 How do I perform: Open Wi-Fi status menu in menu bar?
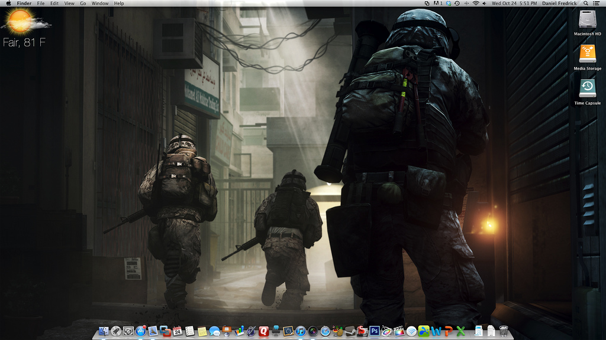pyautogui.click(x=476, y=3)
